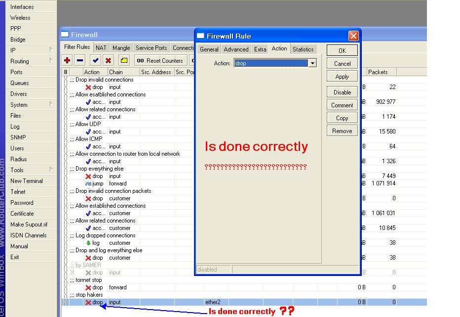Select the Action tab in Firewall Rule
This screenshot has height=317, width=460.
pyautogui.click(x=279, y=48)
